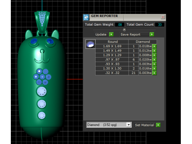The image size is (192, 144).
Task: Click arrow for .93 X .93 row
Action: click(154, 64)
